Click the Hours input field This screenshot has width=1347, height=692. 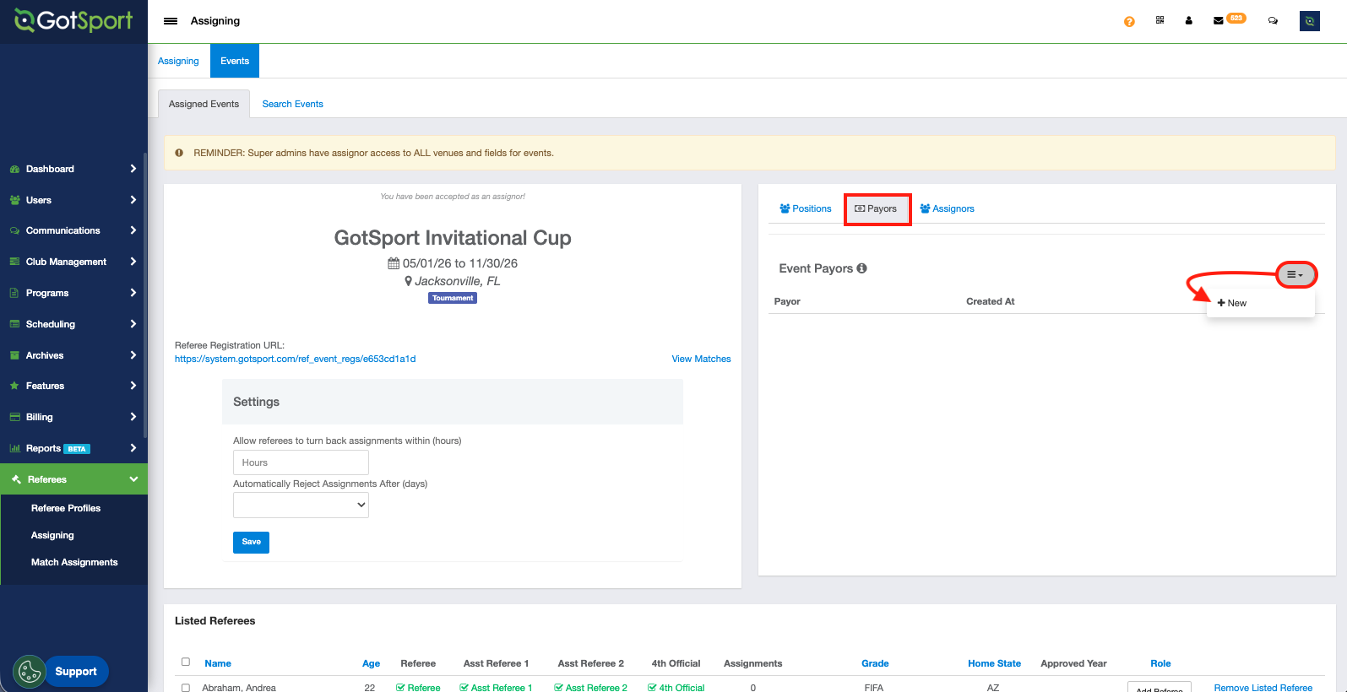[x=301, y=462]
